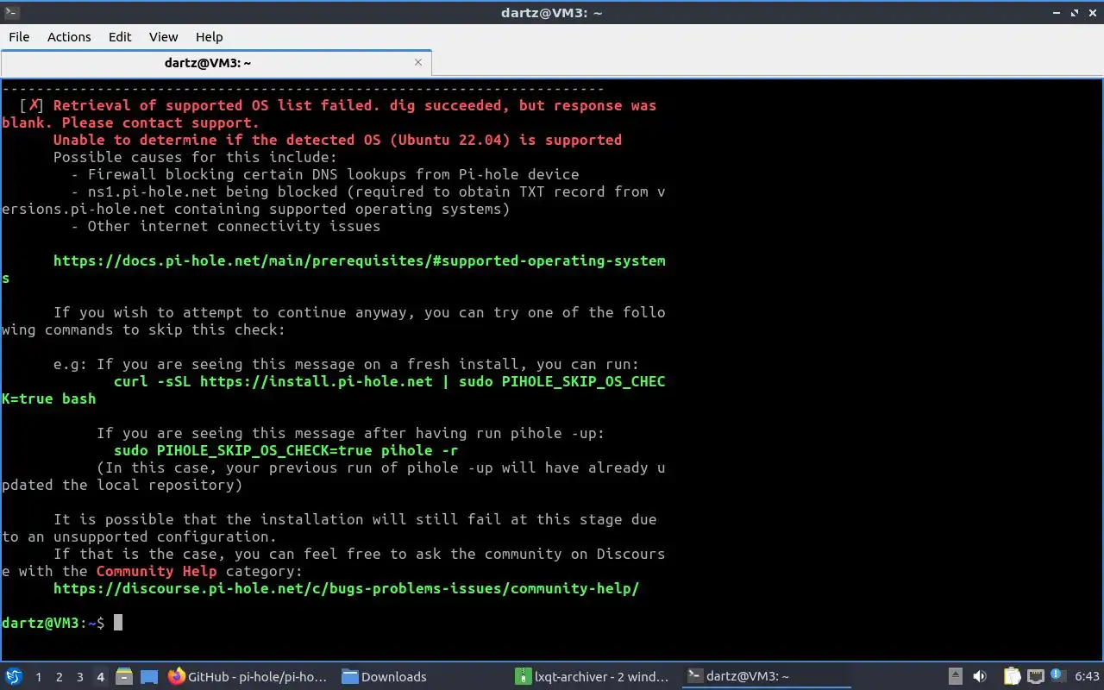Open the volume control tray icon
Image resolution: width=1104 pixels, height=690 pixels.
coord(980,677)
